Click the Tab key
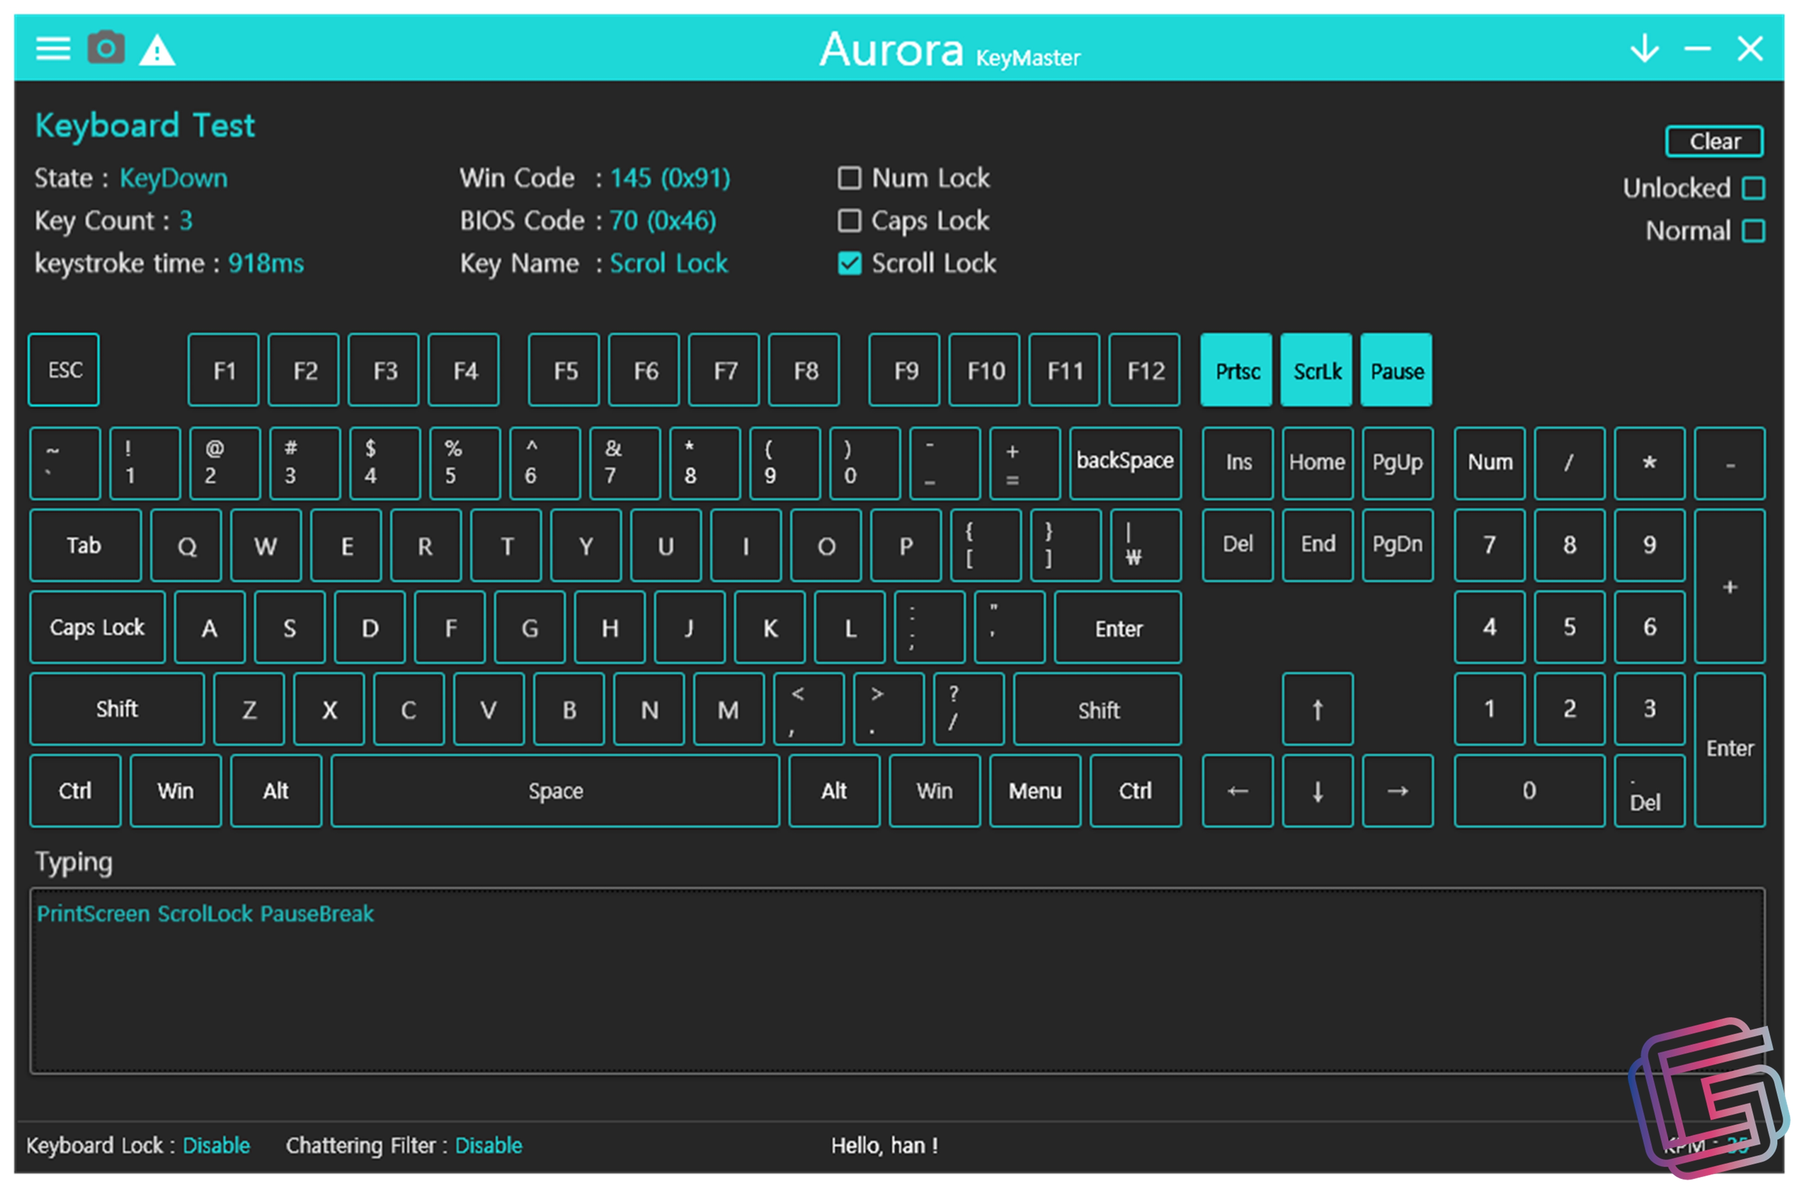 coord(85,545)
